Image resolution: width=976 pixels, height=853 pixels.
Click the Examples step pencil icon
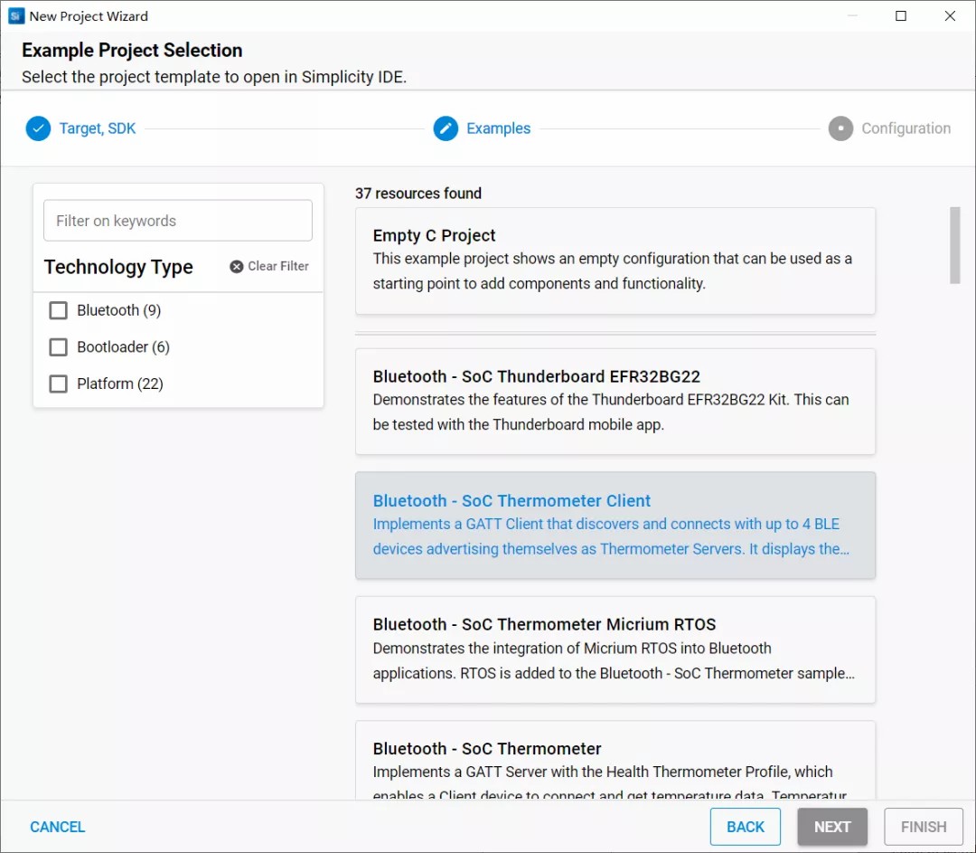pos(446,128)
